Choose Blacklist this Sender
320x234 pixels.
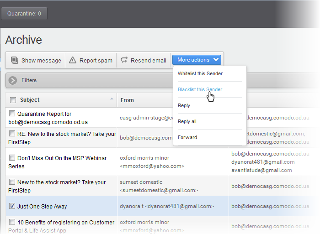[200, 89]
